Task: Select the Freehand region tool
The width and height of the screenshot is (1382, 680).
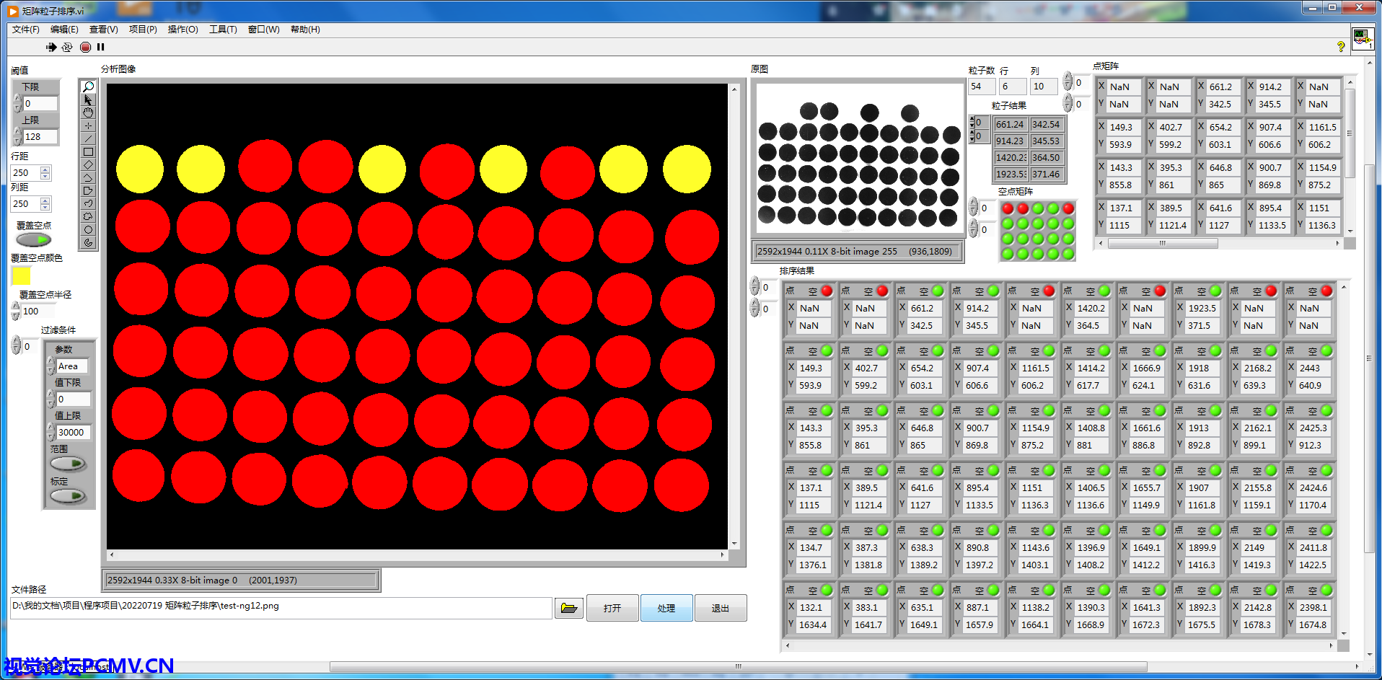Action: click(88, 204)
